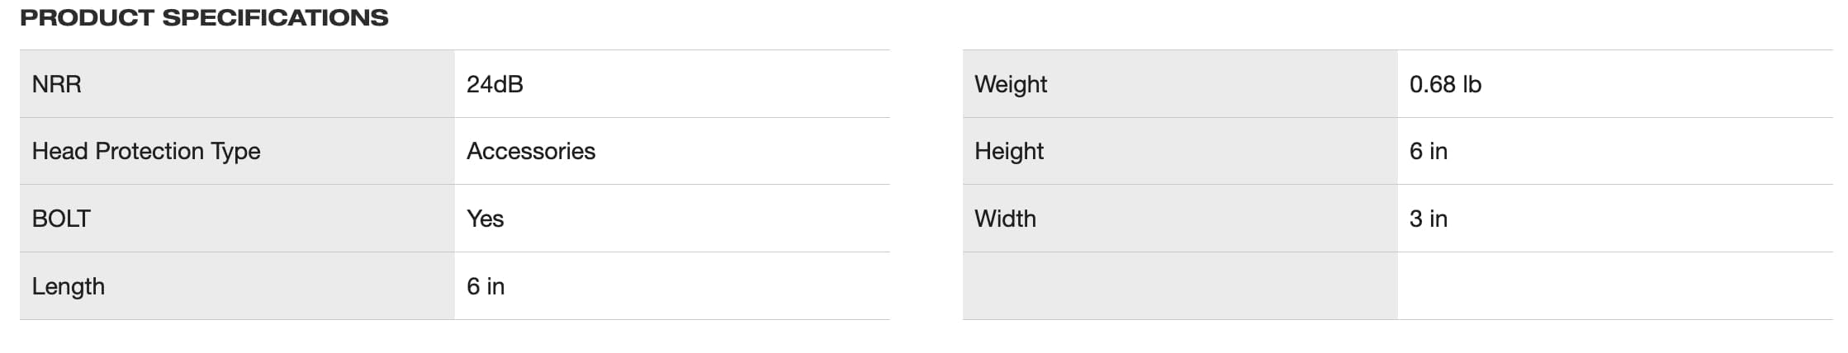This screenshot has width=1848, height=353.
Task: Select the Accessories value
Action: point(531,151)
